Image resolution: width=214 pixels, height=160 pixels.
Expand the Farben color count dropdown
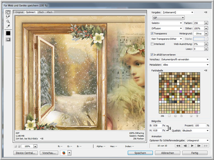pos(206,23)
